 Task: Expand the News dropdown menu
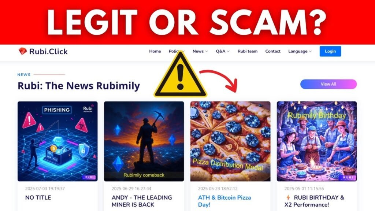[x=200, y=51]
